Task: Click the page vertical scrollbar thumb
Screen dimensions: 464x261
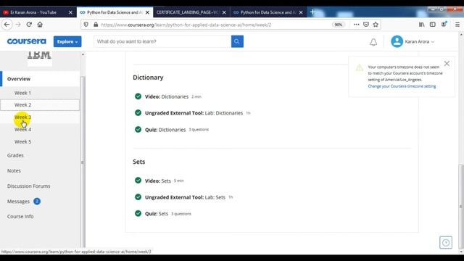Action: click(461, 206)
